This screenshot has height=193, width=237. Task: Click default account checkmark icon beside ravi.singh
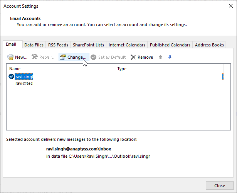click(x=11, y=76)
